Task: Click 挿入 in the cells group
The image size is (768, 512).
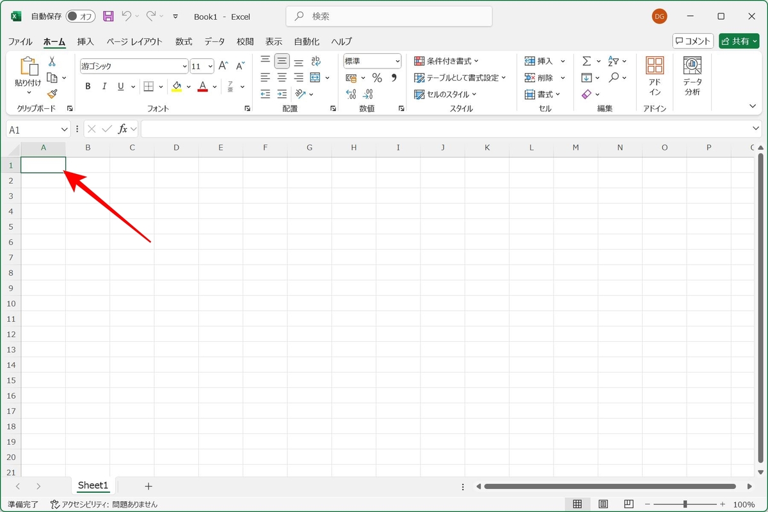Action: click(x=538, y=61)
